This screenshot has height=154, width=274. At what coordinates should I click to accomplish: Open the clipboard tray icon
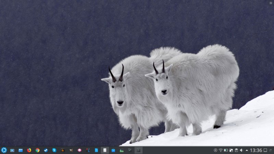click(x=236, y=150)
